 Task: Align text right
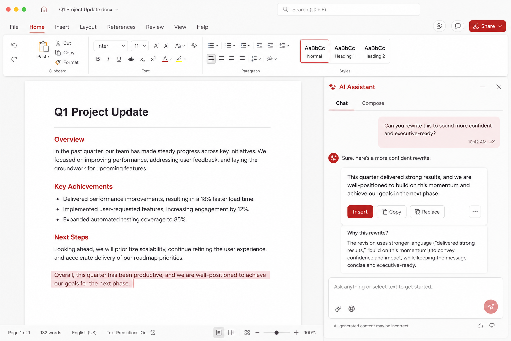(232, 59)
